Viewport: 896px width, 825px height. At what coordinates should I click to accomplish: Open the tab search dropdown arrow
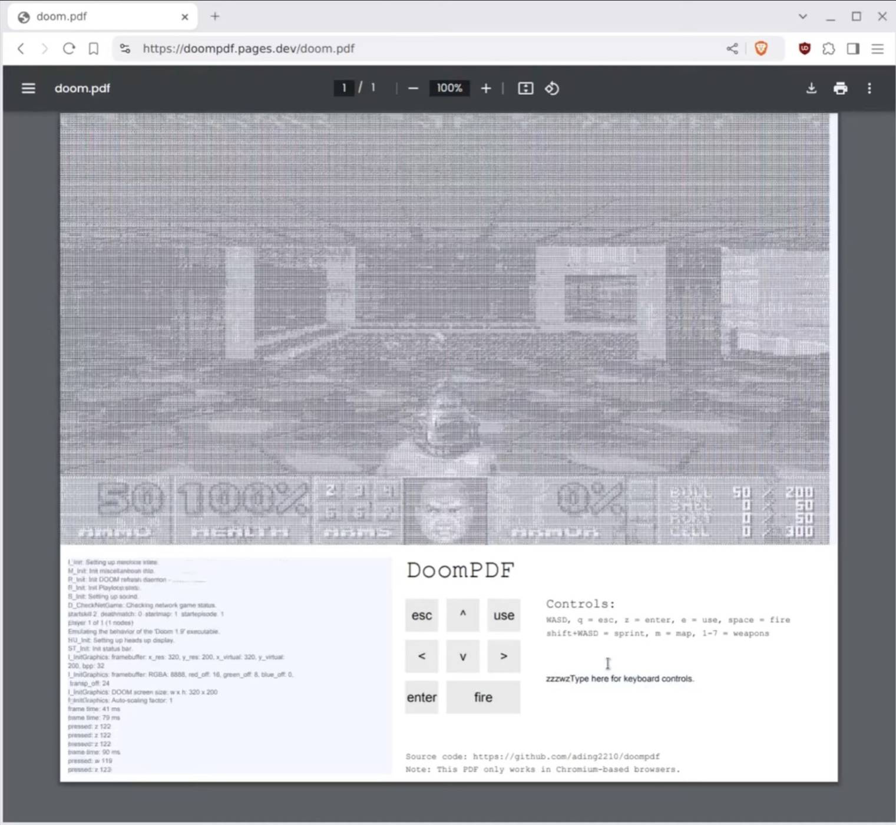(x=803, y=16)
